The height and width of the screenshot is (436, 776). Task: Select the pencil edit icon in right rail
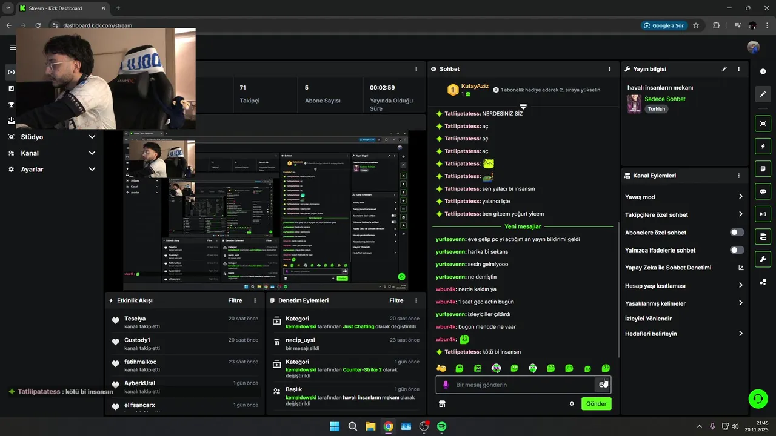pyautogui.click(x=763, y=94)
